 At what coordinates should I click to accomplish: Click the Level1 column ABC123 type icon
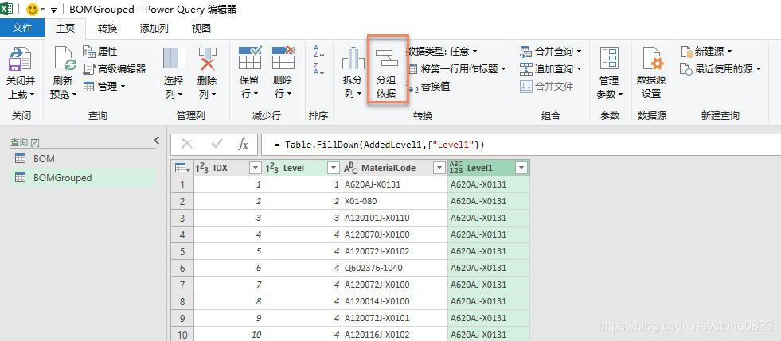pos(455,168)
